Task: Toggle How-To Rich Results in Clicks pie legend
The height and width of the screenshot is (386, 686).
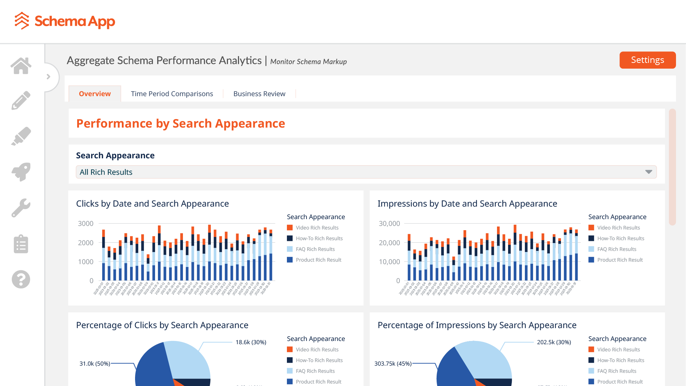Action: tap(319, 360)
